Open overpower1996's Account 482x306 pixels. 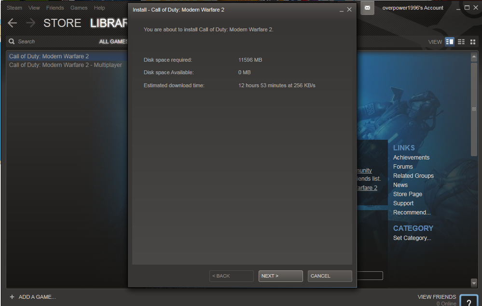click(413, 8)
